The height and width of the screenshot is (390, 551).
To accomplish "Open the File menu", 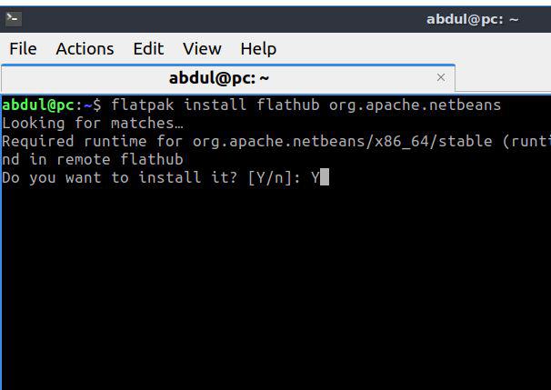I will point(23,49).
